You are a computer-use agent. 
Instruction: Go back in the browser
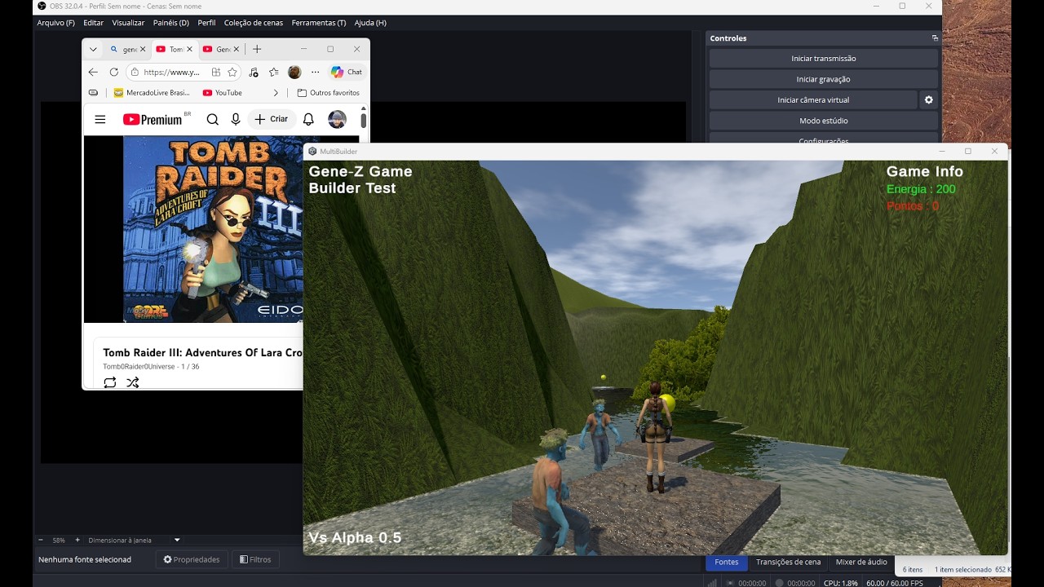(x=93, y=72)
